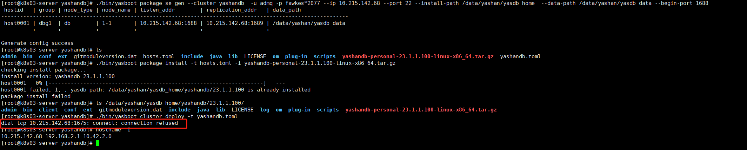747x150 pixels.
Task: Click the green terminal cursor block
Action: pos(97,143)
